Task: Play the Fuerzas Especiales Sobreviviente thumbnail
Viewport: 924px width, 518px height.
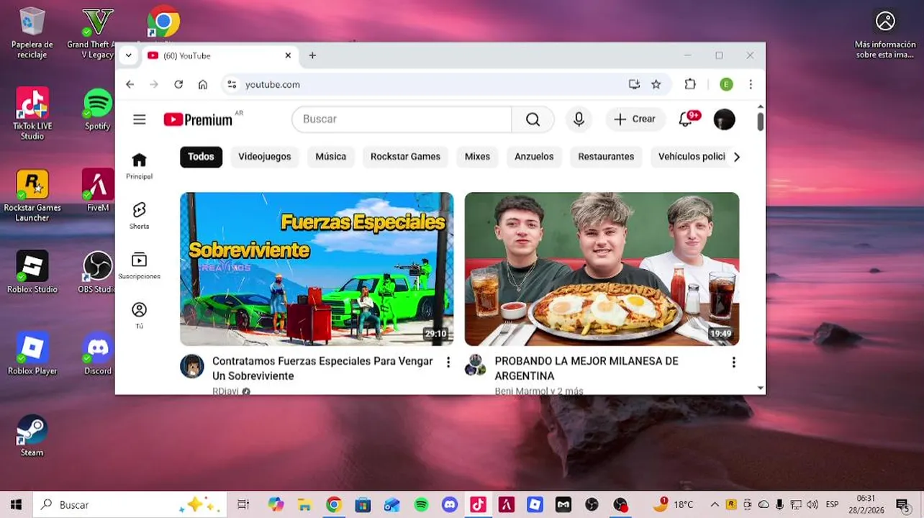Action: click(317, 269)
